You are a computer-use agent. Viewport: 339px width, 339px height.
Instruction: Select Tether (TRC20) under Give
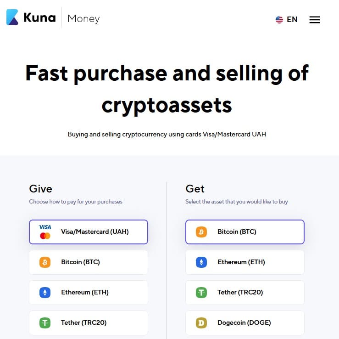[x=89, y=323]
